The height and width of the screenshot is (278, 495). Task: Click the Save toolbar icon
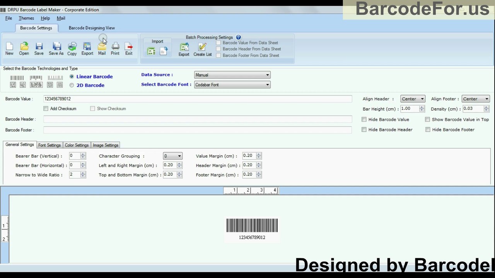click(39, 49)
